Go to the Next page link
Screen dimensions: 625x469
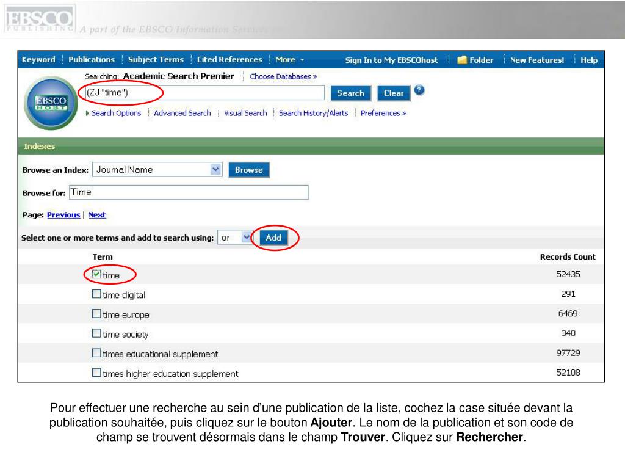97,215
